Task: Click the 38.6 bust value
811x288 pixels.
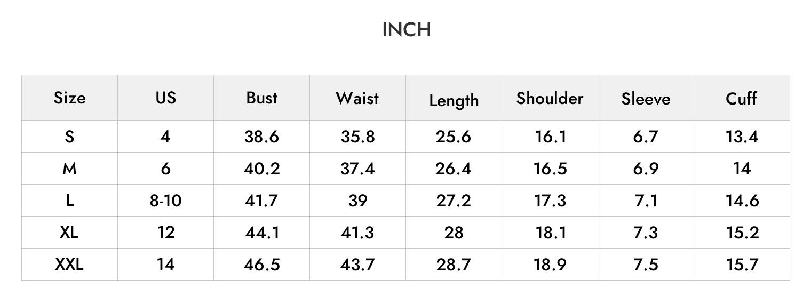Action: click(x=261, y=137)
